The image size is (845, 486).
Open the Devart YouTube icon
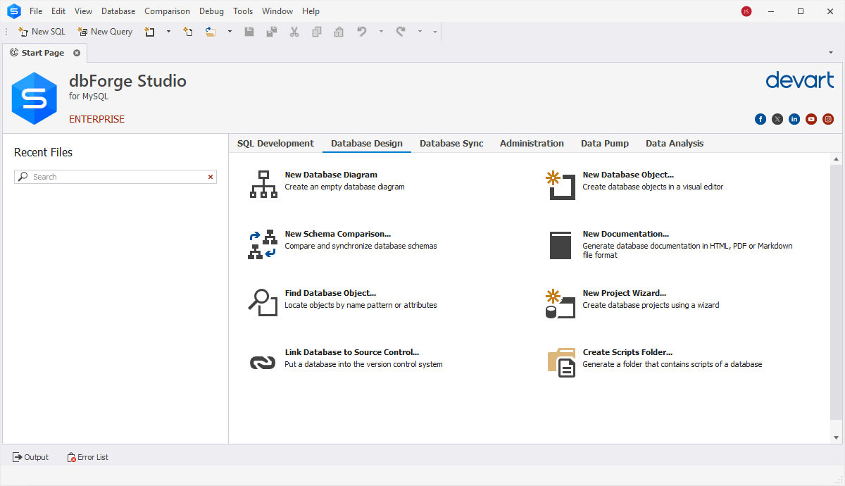point(811,119)
